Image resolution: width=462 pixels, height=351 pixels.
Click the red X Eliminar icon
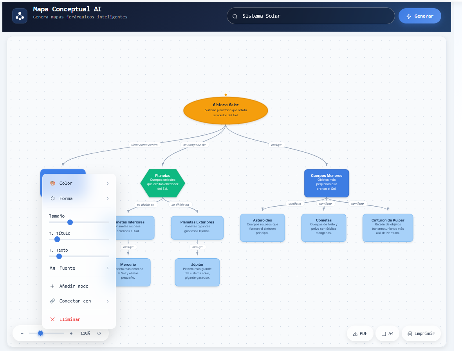pos(52,319)
